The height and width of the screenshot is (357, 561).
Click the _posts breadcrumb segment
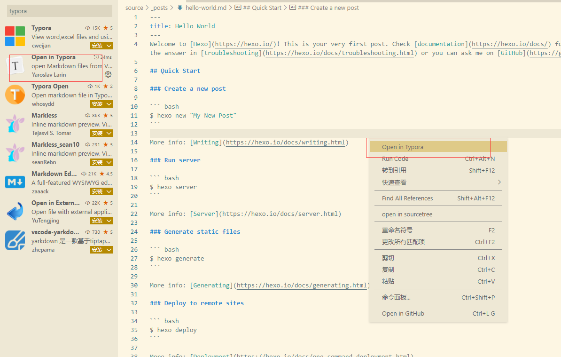(x=159, y=8)
